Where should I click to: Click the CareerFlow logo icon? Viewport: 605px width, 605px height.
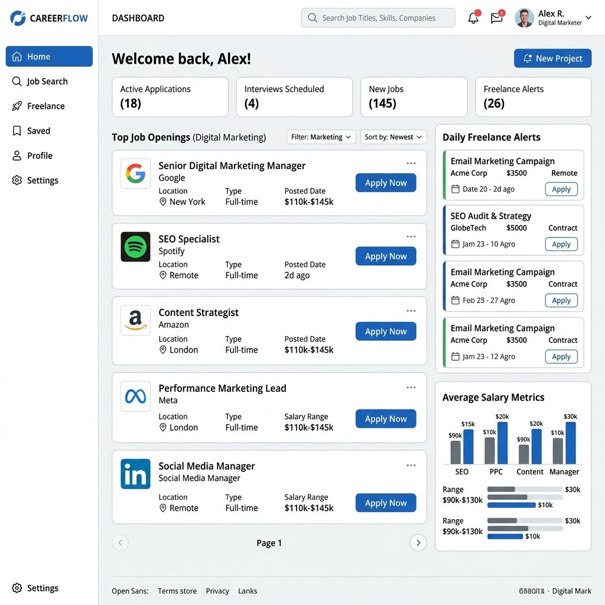click(18, 18)
